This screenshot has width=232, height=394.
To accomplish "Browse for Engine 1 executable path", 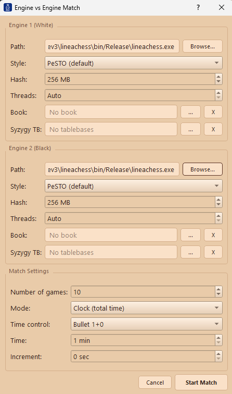I will point(202,46).
